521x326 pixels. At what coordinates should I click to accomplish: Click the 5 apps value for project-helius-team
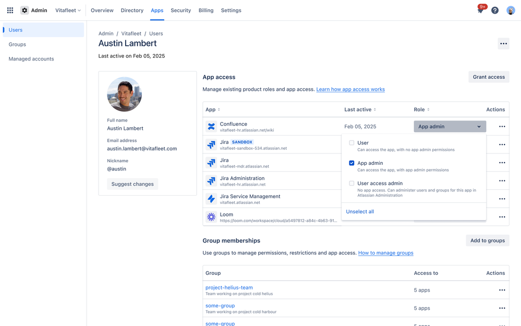[422, 290]
